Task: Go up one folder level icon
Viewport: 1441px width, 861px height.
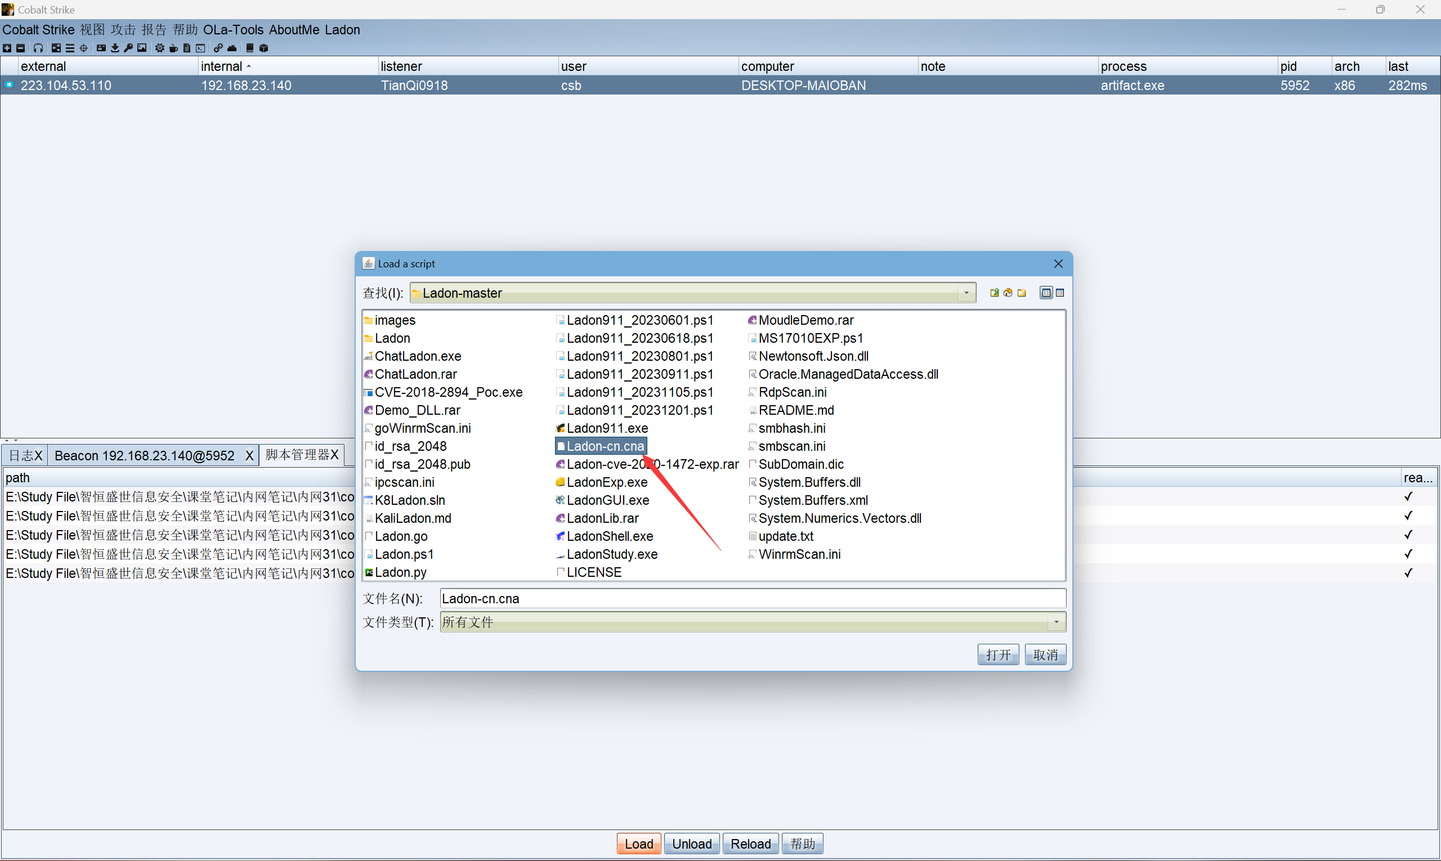Action: tap(994, 293)
